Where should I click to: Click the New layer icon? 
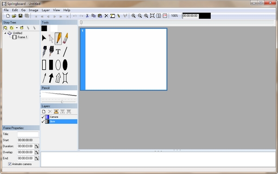pos(44,111)
